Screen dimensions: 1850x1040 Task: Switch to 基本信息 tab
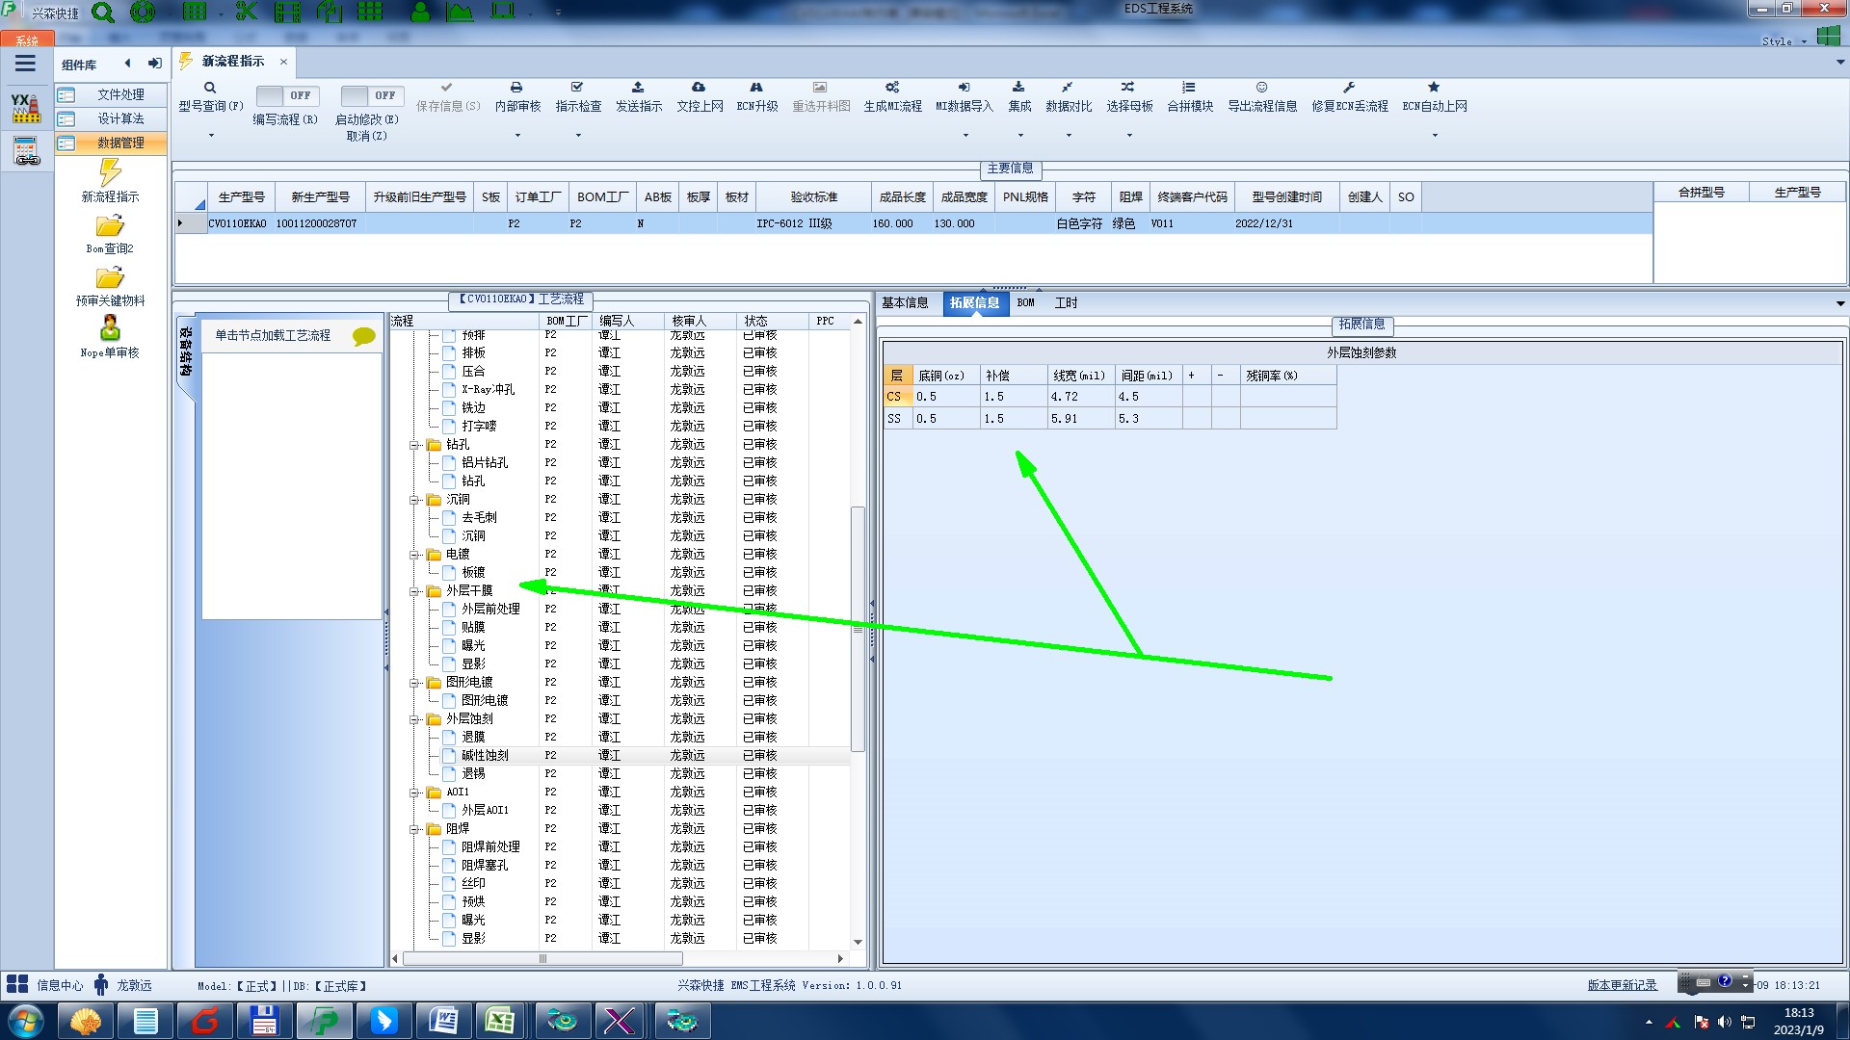(905, 303)
